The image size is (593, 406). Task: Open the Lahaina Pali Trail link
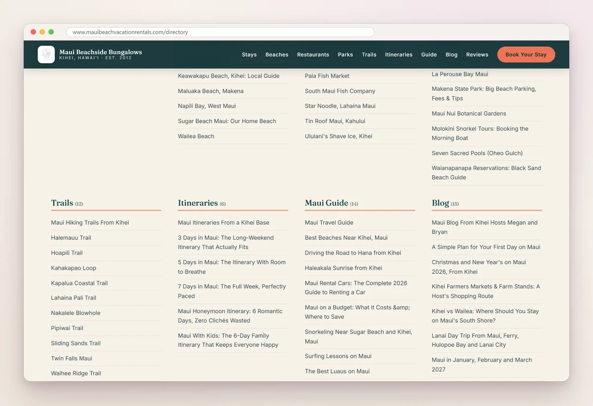(x=74, y=298)
